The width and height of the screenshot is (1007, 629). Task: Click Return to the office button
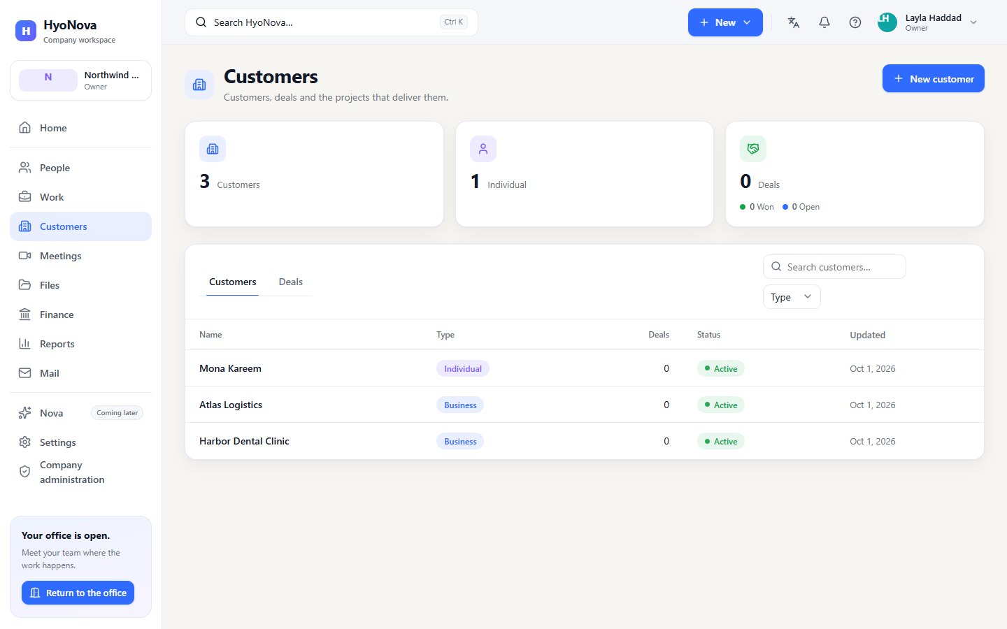pos(78,593)
